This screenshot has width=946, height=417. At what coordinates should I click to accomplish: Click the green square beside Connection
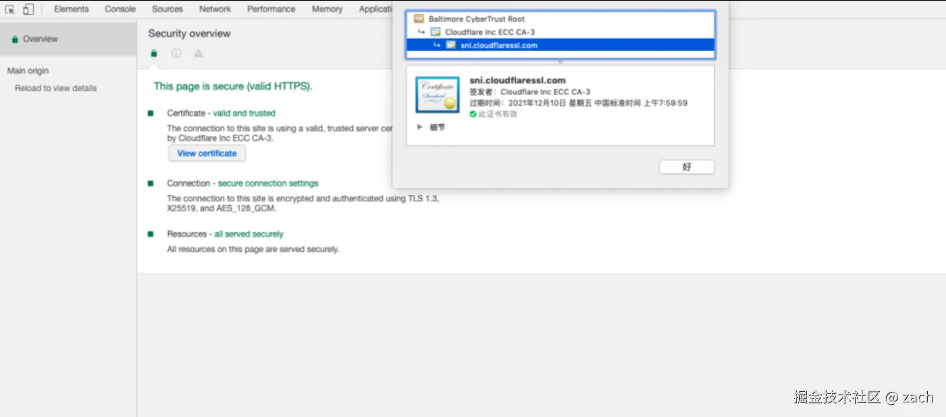click(151, 183)
